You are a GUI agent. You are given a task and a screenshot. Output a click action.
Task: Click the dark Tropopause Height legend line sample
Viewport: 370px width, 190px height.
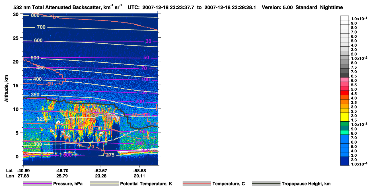click(266, 184)
